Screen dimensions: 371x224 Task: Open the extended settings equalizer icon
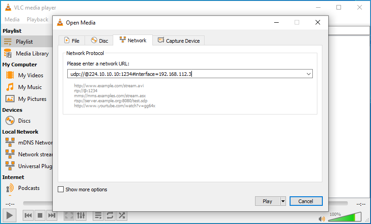81,215
